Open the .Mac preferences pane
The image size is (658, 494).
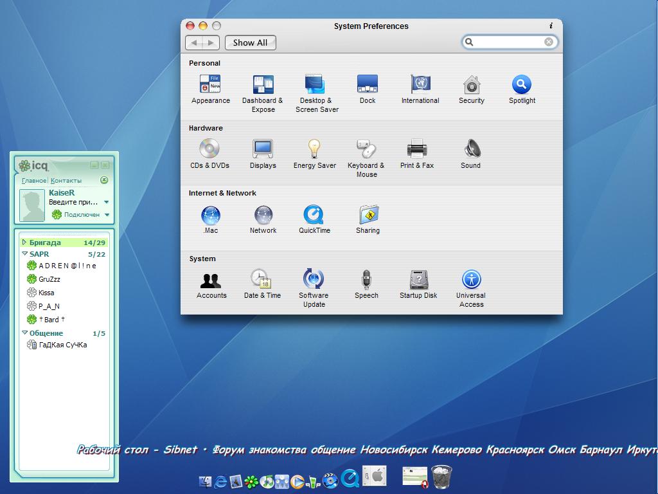pos(211,219)
